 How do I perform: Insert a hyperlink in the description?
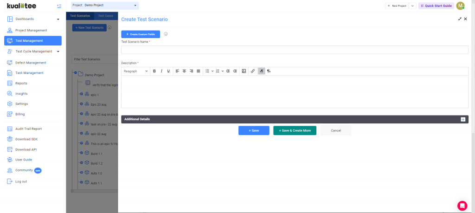point(253,71)
